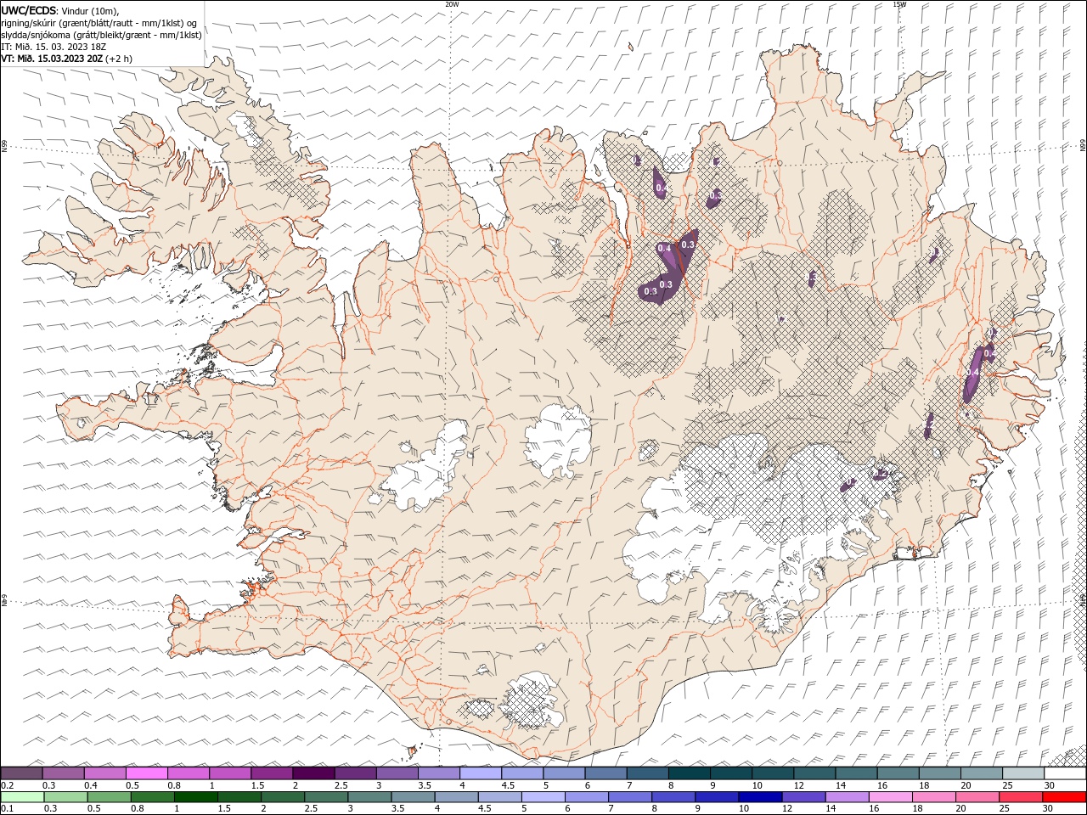Screen dimensions: 1087x815
Task: Click the 0.1 label under the rain scale
Action: (7, 809)
